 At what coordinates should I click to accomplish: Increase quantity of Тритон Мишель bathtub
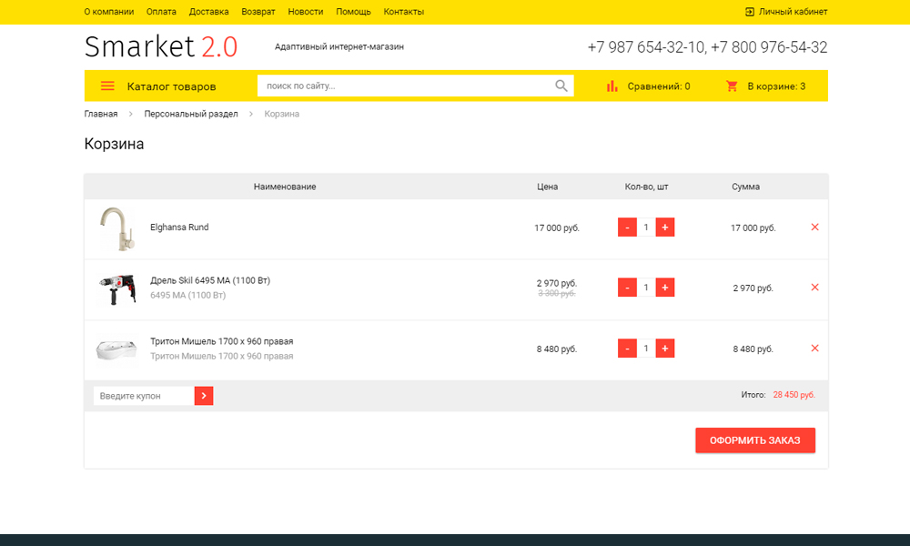(x=665, y=349)
